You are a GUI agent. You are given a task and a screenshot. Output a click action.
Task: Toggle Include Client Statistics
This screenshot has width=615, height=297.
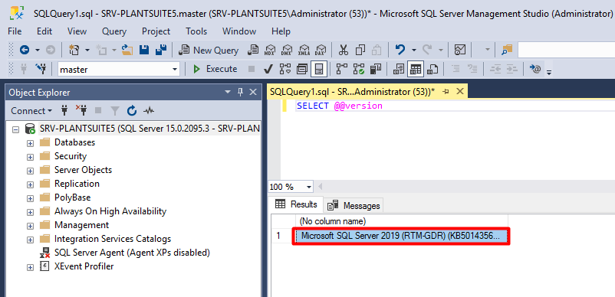tap(377, 69)
